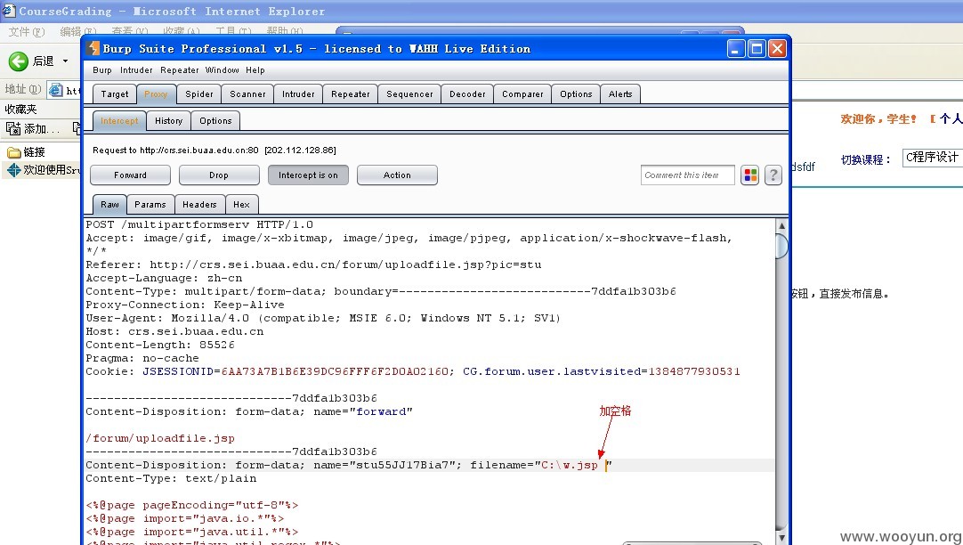
Task: Click the Internet Explorer back arrow icon
Action: pyautogui.click(x=19, y=61)
